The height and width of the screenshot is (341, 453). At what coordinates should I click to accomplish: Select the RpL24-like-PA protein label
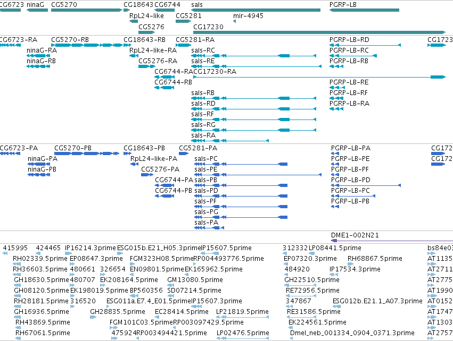click(154, 158)
